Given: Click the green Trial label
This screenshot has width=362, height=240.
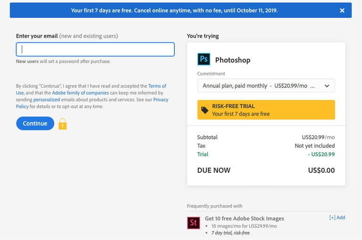Looking at the screenshot, I should coord(203,154).
